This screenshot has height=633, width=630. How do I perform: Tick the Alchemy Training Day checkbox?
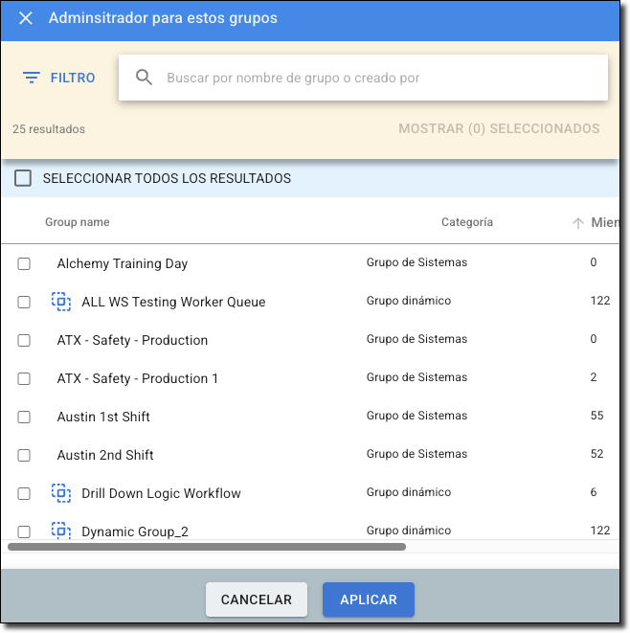tap(24, 263)
